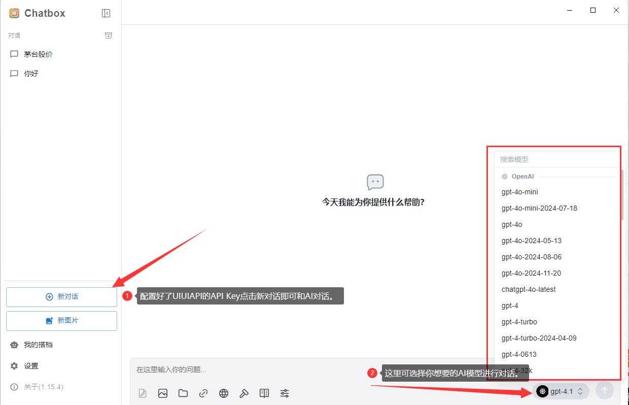Attach an image with the picture icon

pos(163,393)
